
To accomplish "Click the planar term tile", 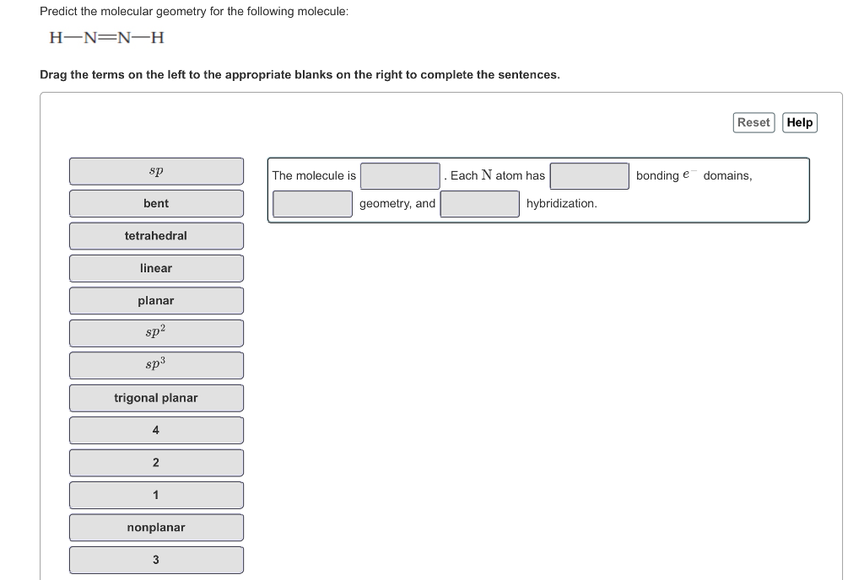I will pyautogui.click(x=156, y=300).
